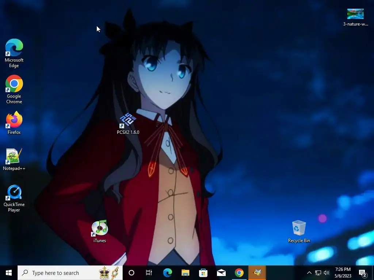Open Cortana circle button on taskbar
This screenshot has width=374, height=280.
pos(131,273)
